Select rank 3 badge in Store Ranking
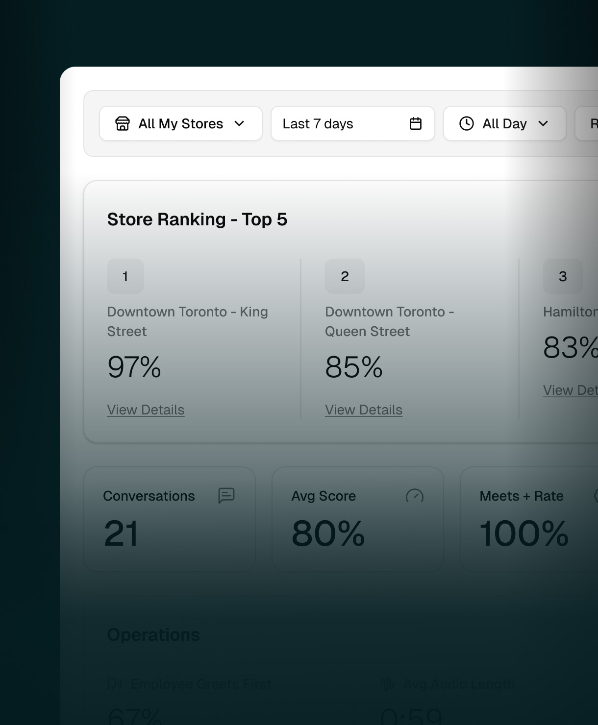The height and width of the screenshot is (725, 598). click(563, 276)
